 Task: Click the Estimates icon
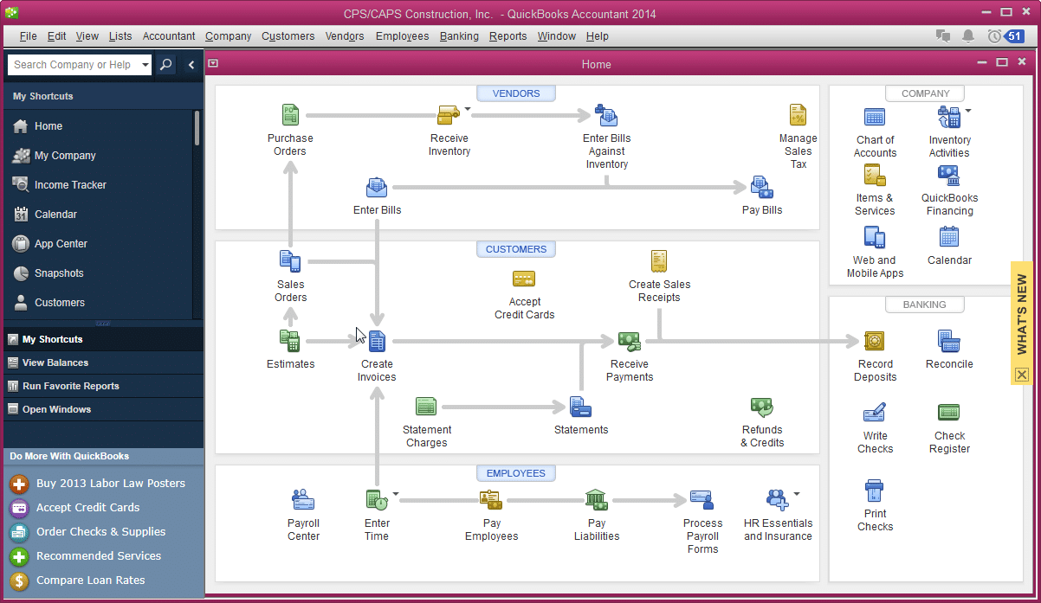click(289, 341)
